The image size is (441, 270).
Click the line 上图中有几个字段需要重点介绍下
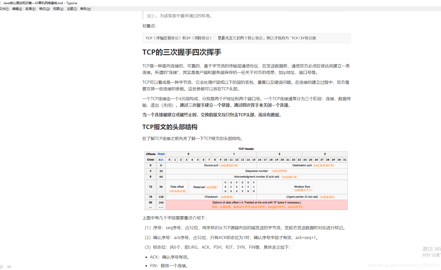pos(174,218)
